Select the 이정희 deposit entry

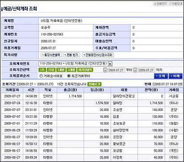coord(117,158)
